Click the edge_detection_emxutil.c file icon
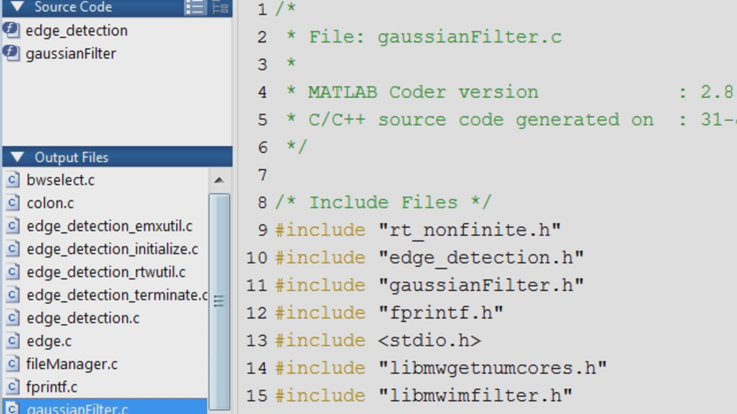 point(12,226)
